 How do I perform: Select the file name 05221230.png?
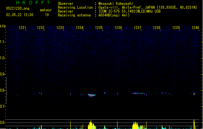(18, 8)
